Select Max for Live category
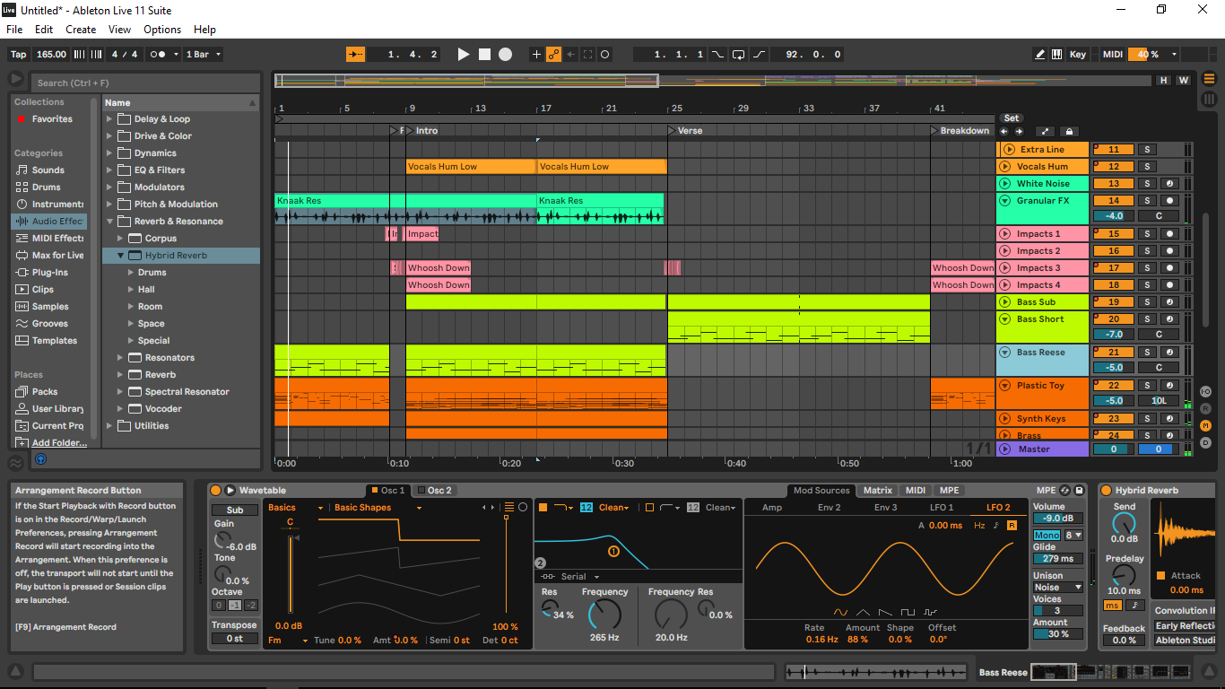The image size is (1225, 689). tap(51, 256)
